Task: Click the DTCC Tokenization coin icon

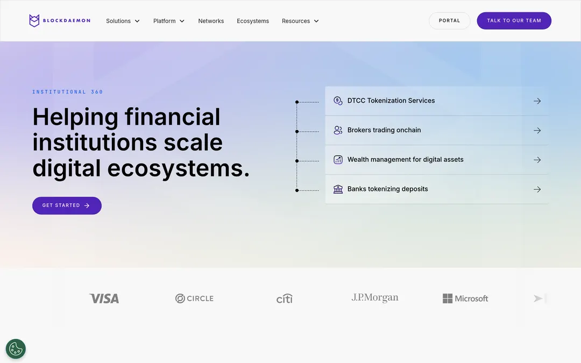Action: 337,101
